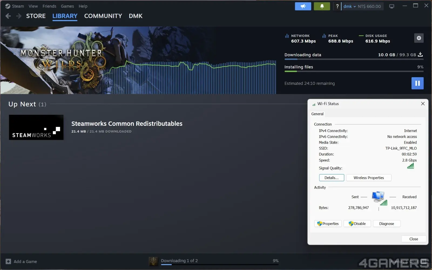
Task: Click the Close button in Wi-Fi Status
Action: click(x=414, y=239)
